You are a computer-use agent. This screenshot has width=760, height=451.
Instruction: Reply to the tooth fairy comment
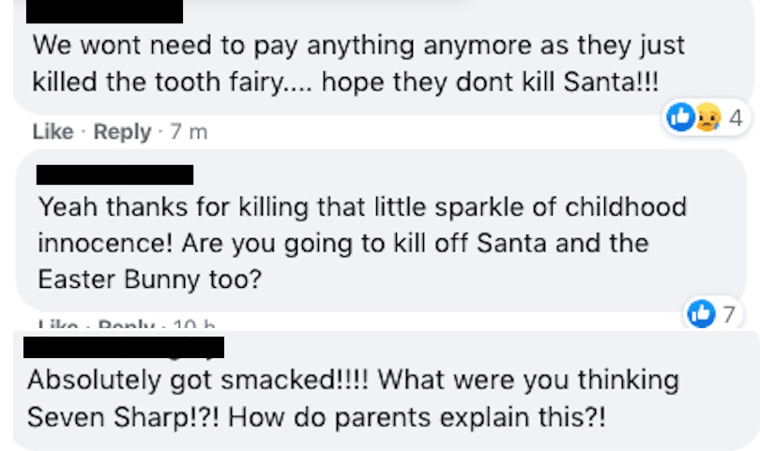click(122, 132)
